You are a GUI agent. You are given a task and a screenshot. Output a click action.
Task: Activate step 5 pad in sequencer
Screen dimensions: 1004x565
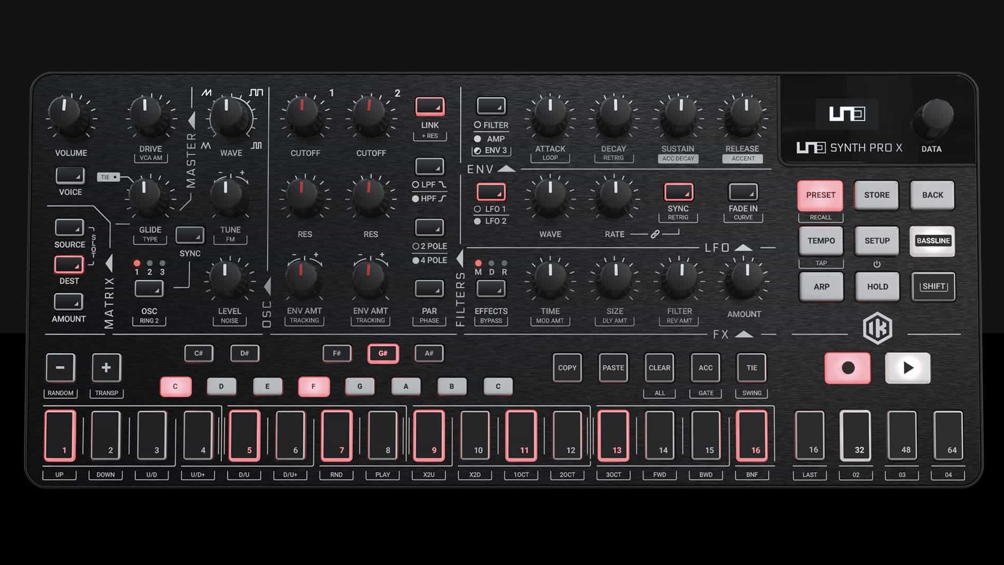(244, 435)
